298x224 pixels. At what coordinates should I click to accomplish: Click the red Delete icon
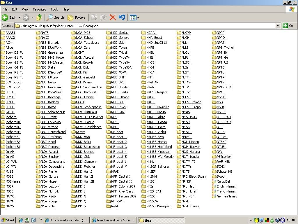point(113,17)
